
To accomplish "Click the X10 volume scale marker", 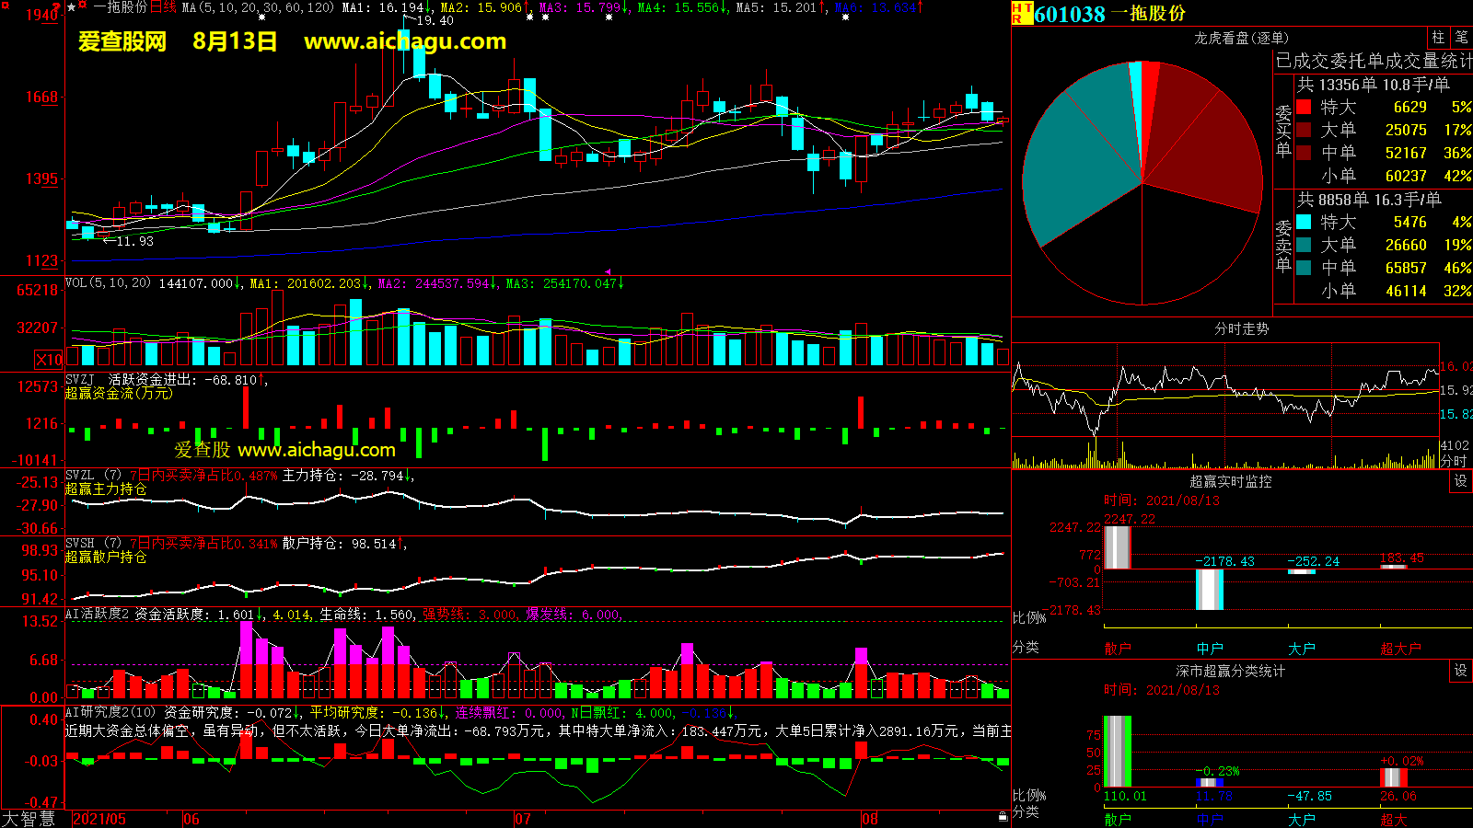I will (x=49, y=360).
